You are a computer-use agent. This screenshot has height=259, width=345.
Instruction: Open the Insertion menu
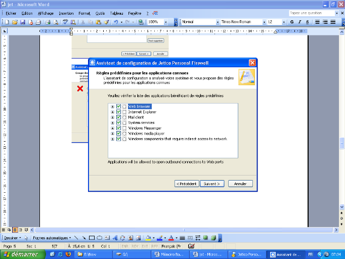66,13
